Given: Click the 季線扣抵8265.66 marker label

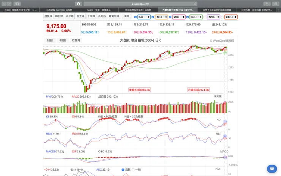Looking at the screenshot, I should pos(140,90).
